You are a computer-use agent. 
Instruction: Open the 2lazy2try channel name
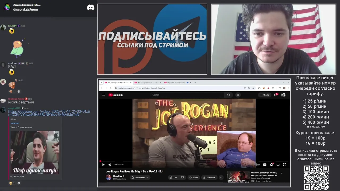tap(118, 176)
